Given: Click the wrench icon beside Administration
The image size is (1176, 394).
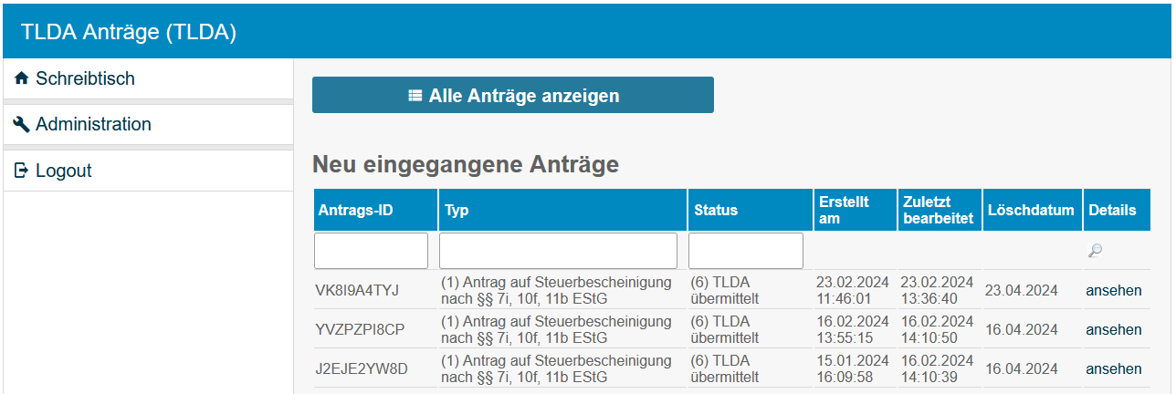Looking at the screenshot, I should pos(22,125).
